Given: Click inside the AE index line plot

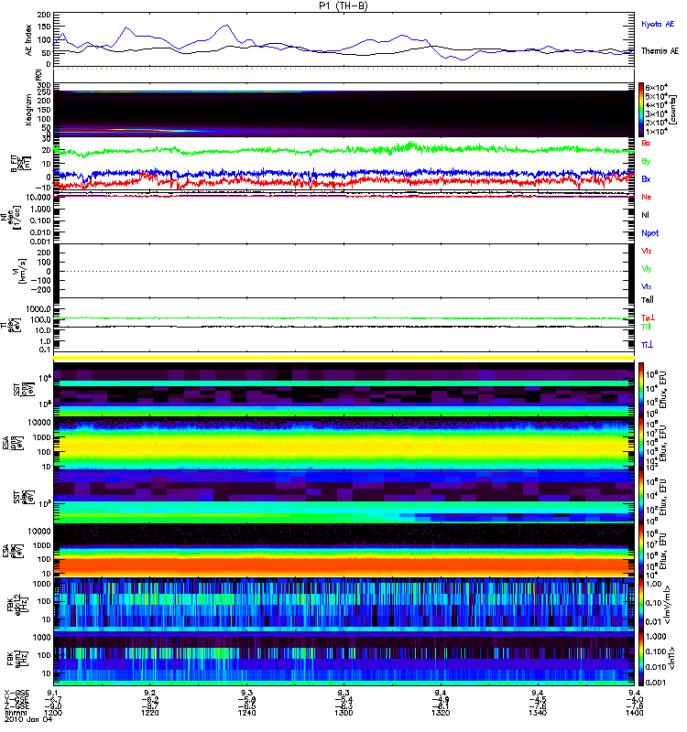Looking at the screenshot, I should click(x=343, y=40).
